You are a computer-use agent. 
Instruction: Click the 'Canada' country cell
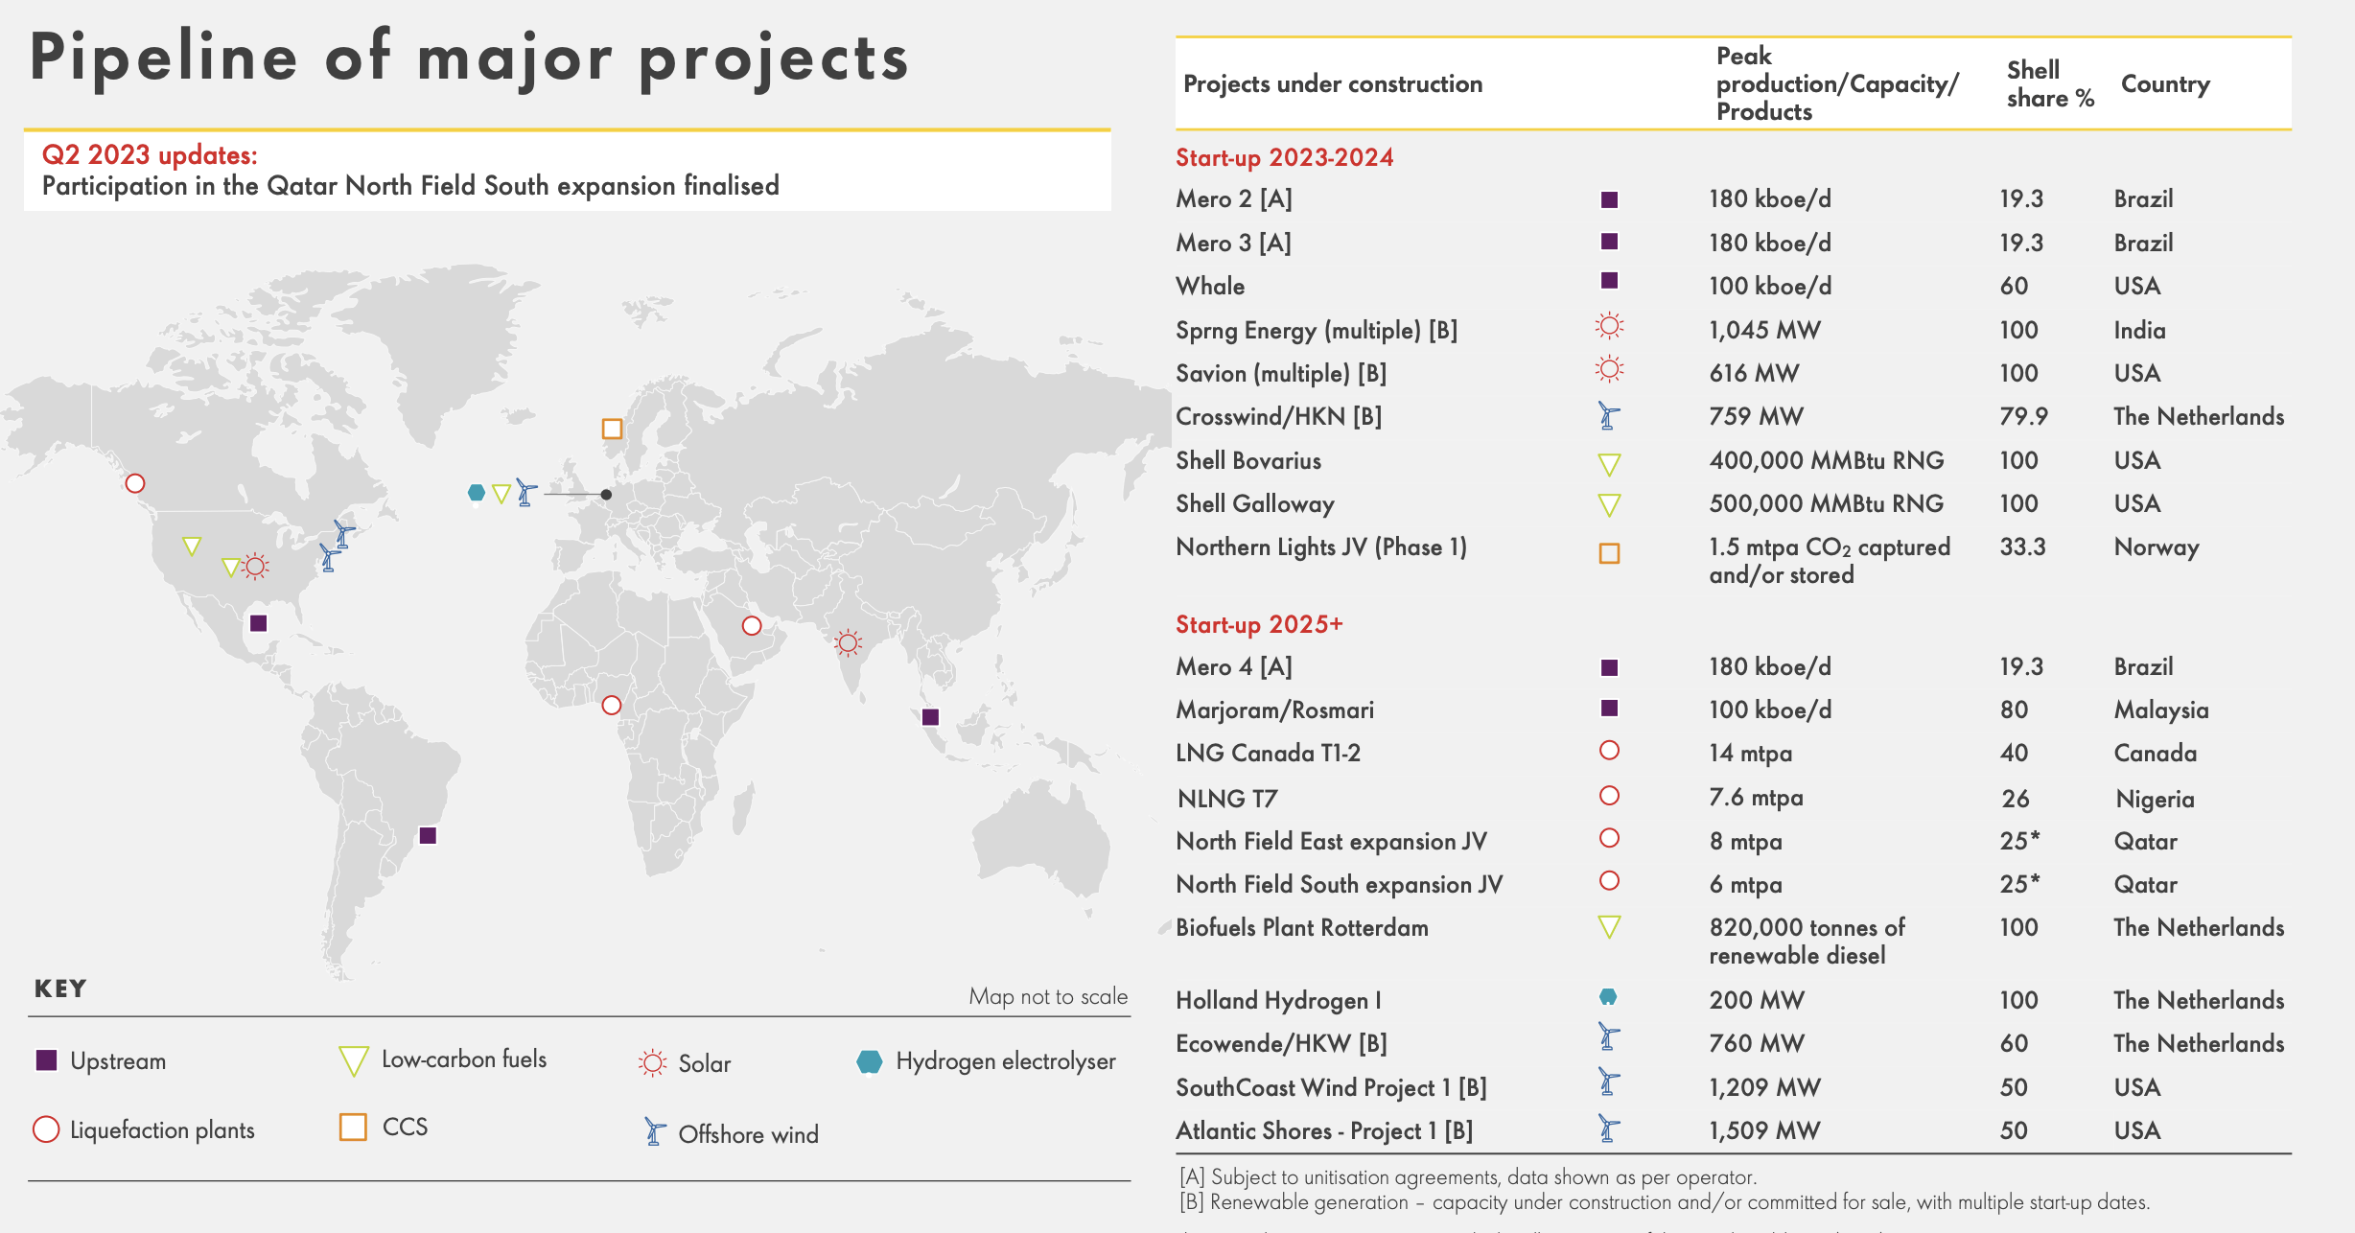[x=2156, y=753]
